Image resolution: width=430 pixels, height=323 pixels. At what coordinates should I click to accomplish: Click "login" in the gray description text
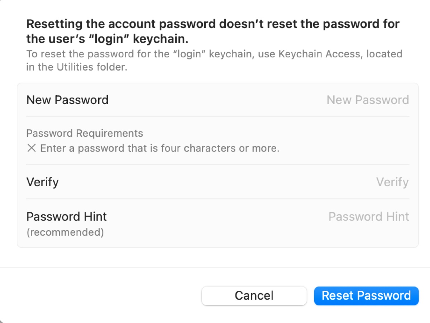189,54
